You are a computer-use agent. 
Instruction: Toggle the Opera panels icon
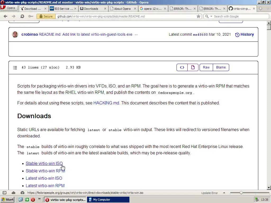click(5, 193)
